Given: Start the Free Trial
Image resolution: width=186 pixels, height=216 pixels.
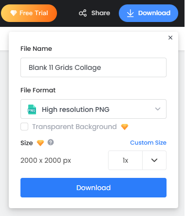Looking at the screenshot, I should [x=29, y=13].
